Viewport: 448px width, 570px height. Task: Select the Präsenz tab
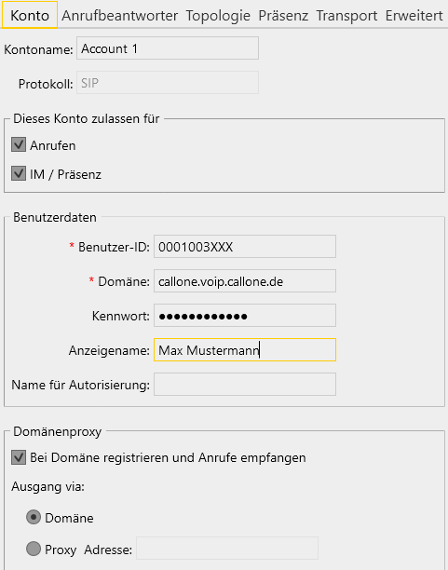click(283, 16)
